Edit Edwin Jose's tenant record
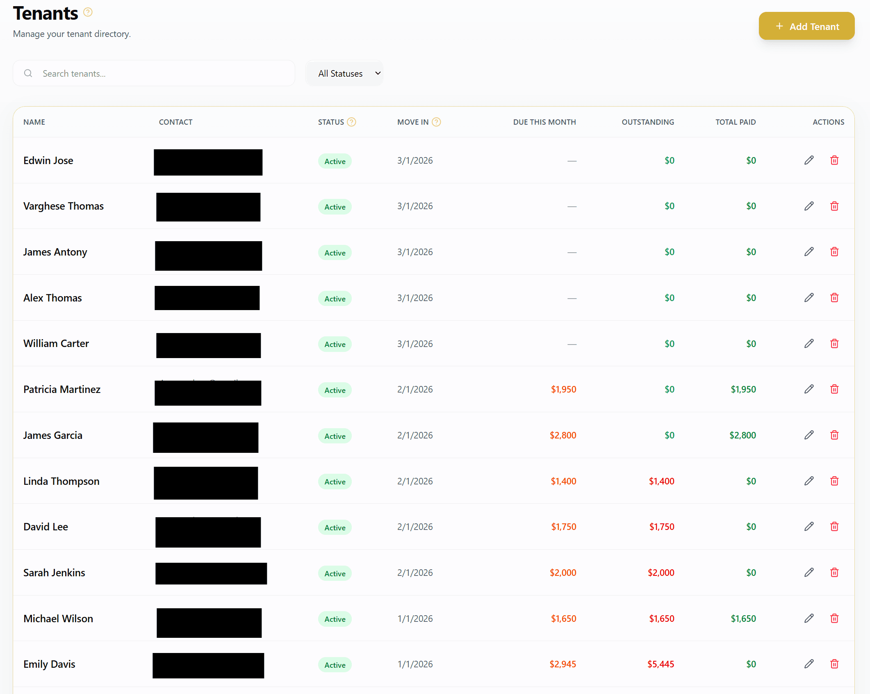870x694 pixels. click(x=809, y=160)
